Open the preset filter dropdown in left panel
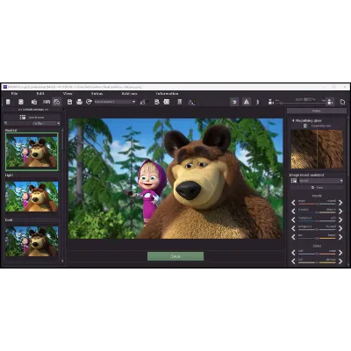The width and height of the screenshot is (351, 351). coord(46,124)
